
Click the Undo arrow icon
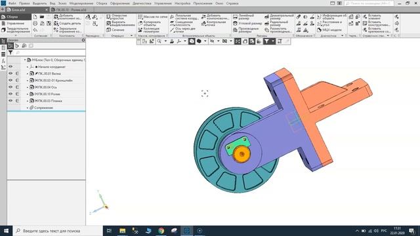(x=35, y=30)
